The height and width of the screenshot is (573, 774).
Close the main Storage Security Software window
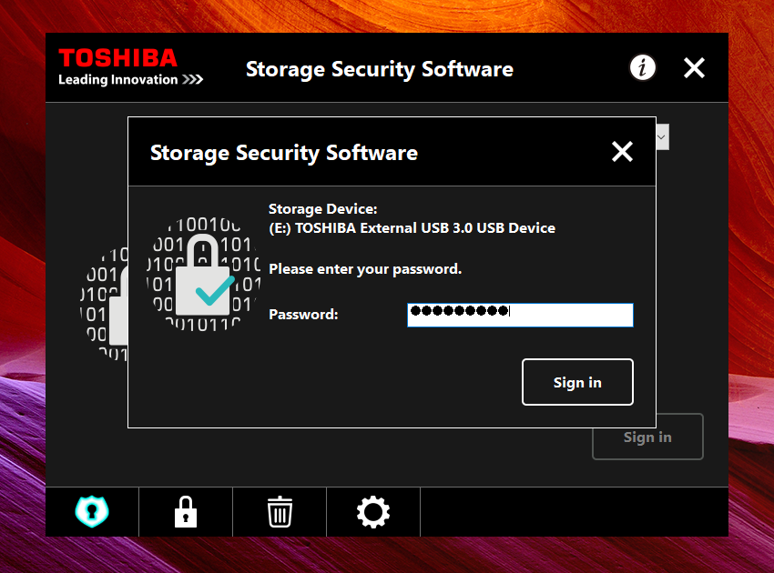click(694, 67)
